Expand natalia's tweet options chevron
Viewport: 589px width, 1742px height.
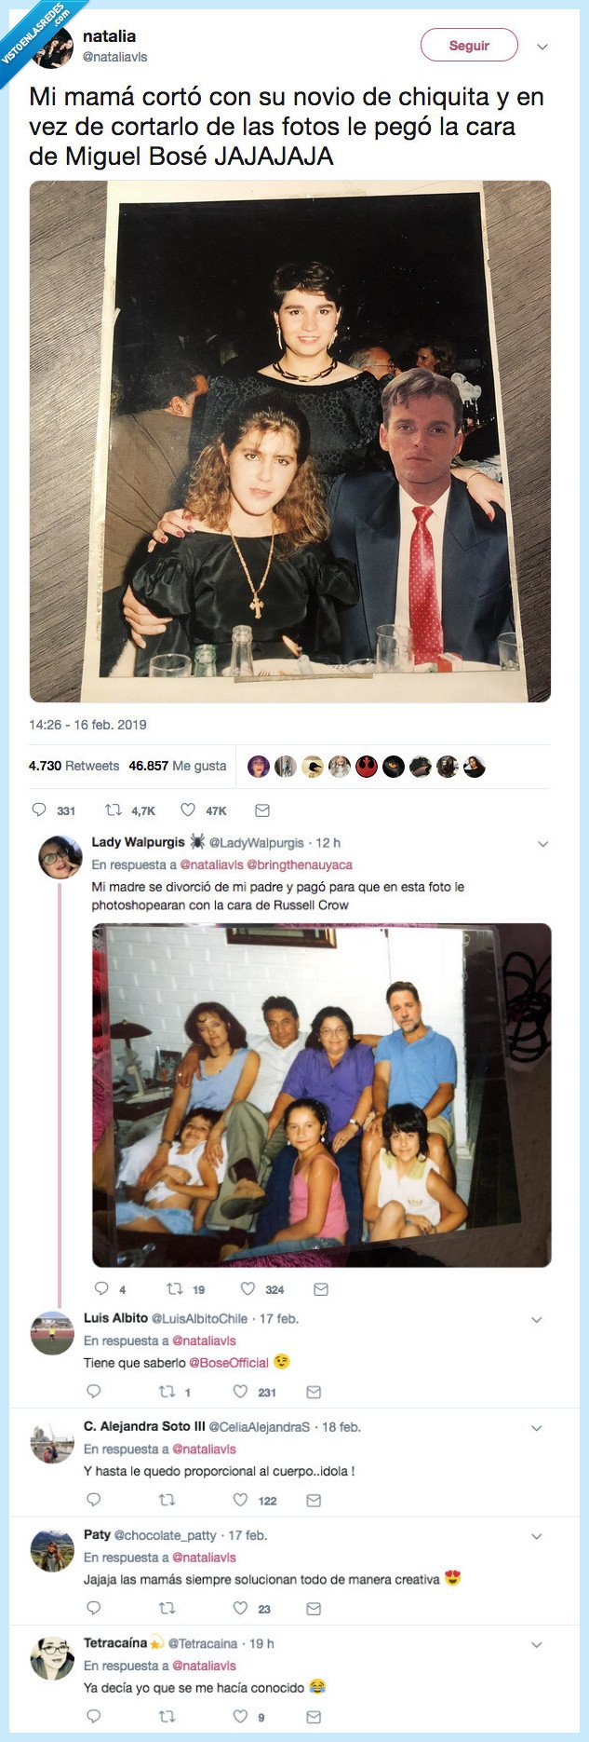[542, 47]
